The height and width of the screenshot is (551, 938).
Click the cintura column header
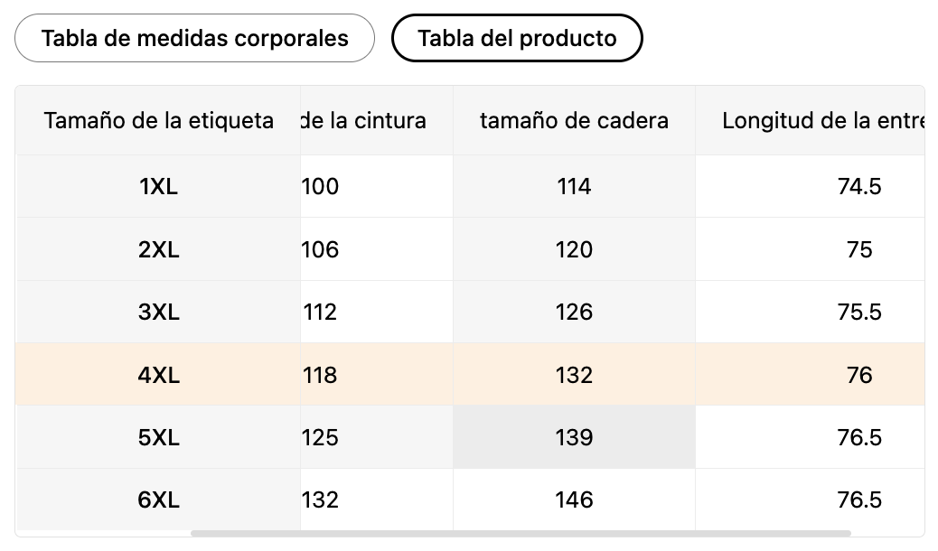click(x=363, y=120)
